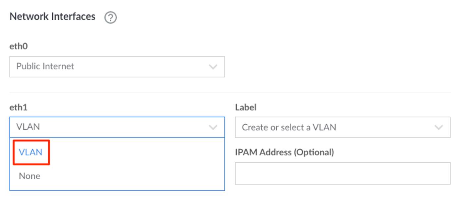The height and width of the screenshot is (199, 460).
Task: Click the chevron icon on the eth1 dropdown
Action: click(x=212, y=127)
